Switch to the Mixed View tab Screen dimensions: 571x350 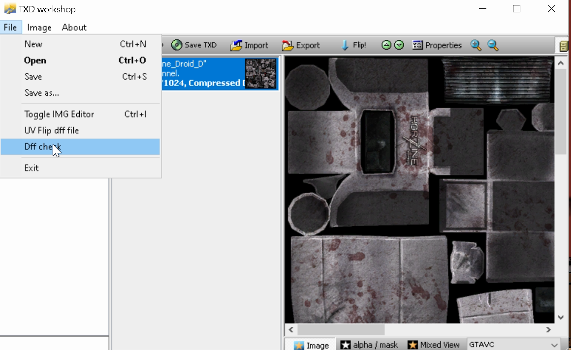click(x=433, y=345)
